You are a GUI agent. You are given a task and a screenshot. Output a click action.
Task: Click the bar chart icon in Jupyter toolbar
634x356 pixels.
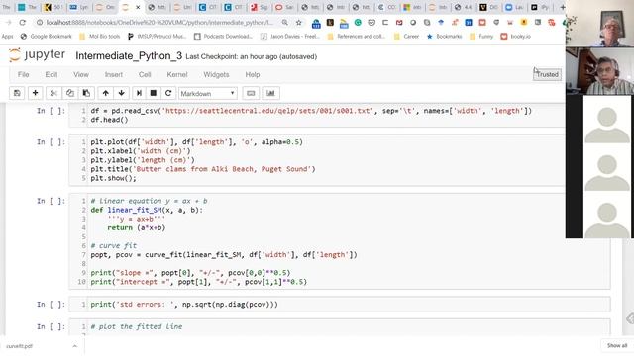pos(270,93)
